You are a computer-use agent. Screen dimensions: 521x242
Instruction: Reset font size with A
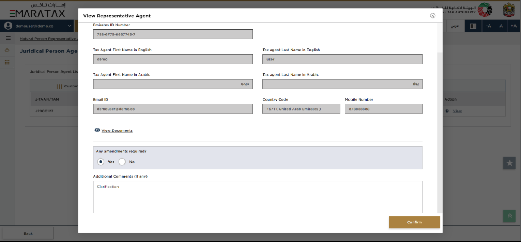point(501,26)
